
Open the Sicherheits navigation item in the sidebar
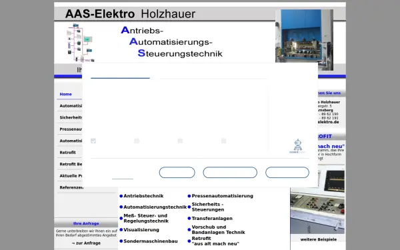coord(71,117)
